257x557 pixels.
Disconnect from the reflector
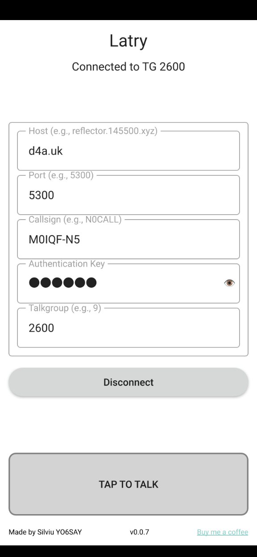coord(128,382)
